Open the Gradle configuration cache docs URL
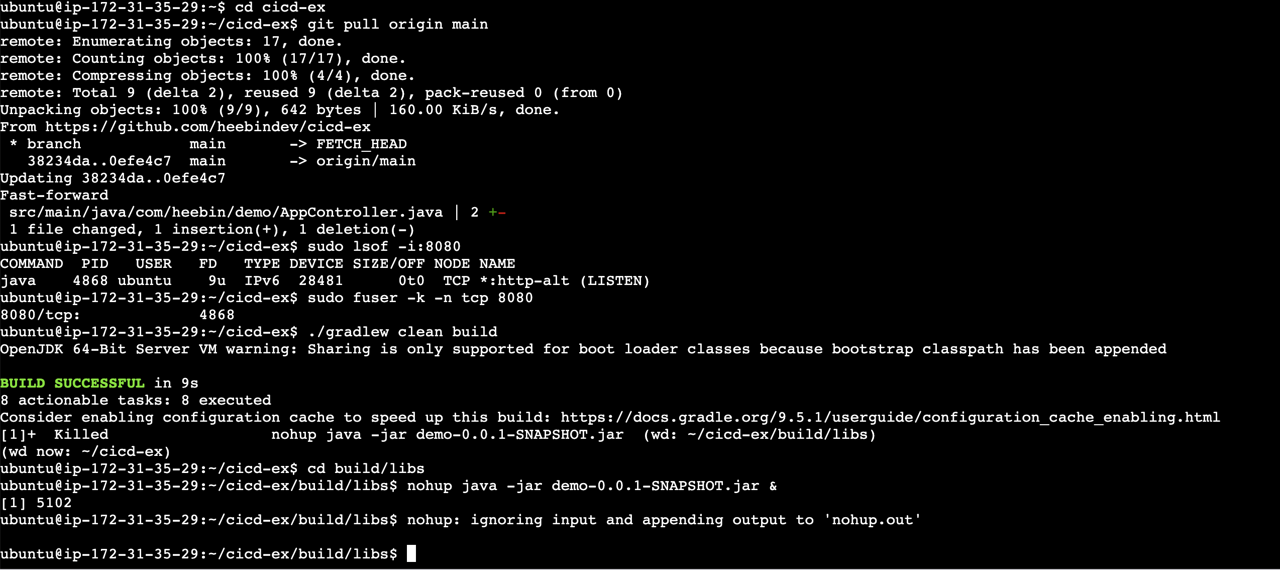The height and width of the screenshot is (570, 1280). (890, 417)
